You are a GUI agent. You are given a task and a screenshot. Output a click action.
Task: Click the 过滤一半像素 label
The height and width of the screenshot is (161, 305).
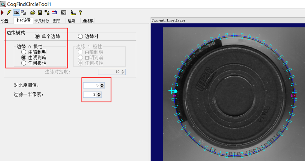[x=29, y=95]
